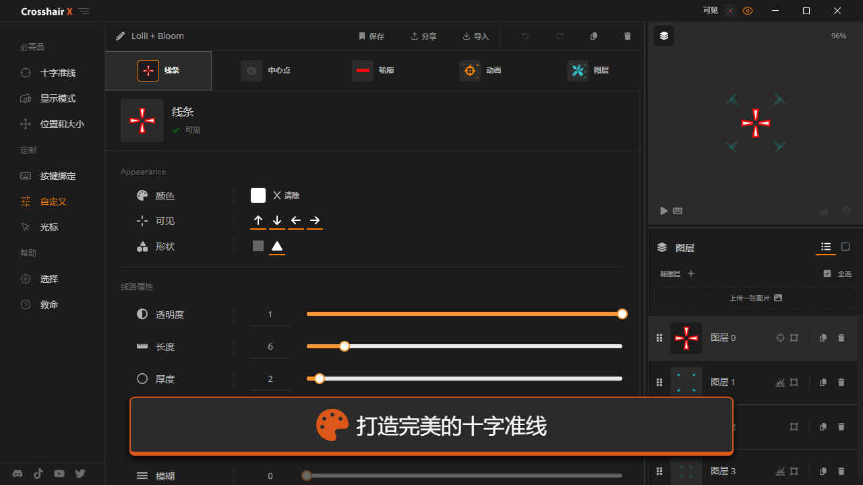Viewport: 863px width, 485px height.
Task: Click the trash icon to delete 图层 1
Action: [x=841, y=382]
